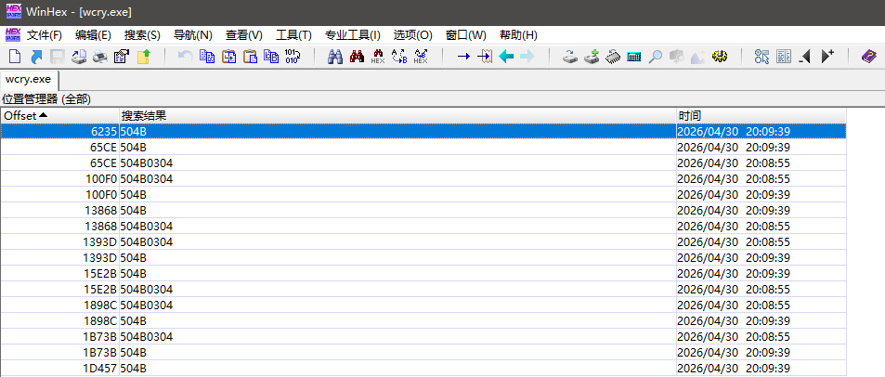
Task: Click the teal Back arrow icon
Action: coord(506,57)
